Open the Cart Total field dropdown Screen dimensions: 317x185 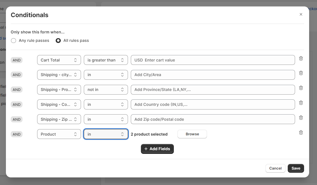click(59, 60)
